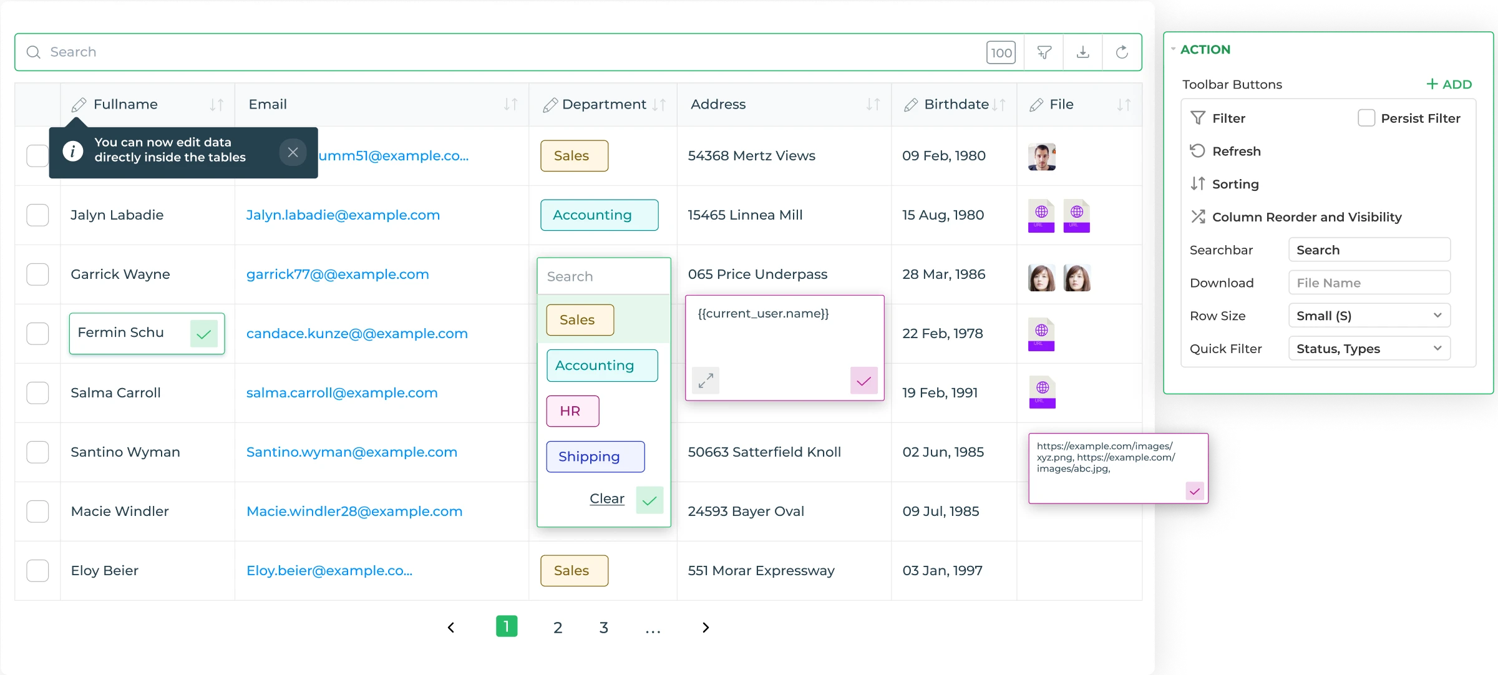Click the ADD button in Action panel
Viewport: 1498px width, 675px height.
tap(1449, 84)
